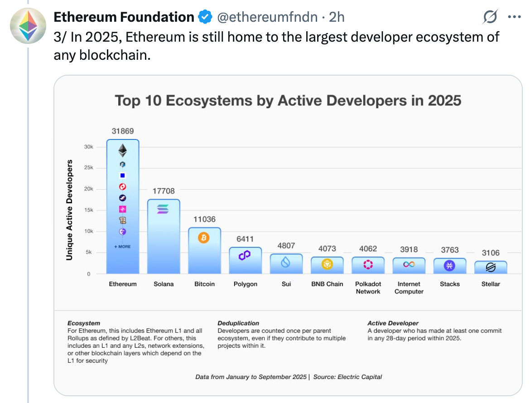Click the Unique Active Developers axis title
Viewport: 530px width, 403px height.
click(69, 210)
